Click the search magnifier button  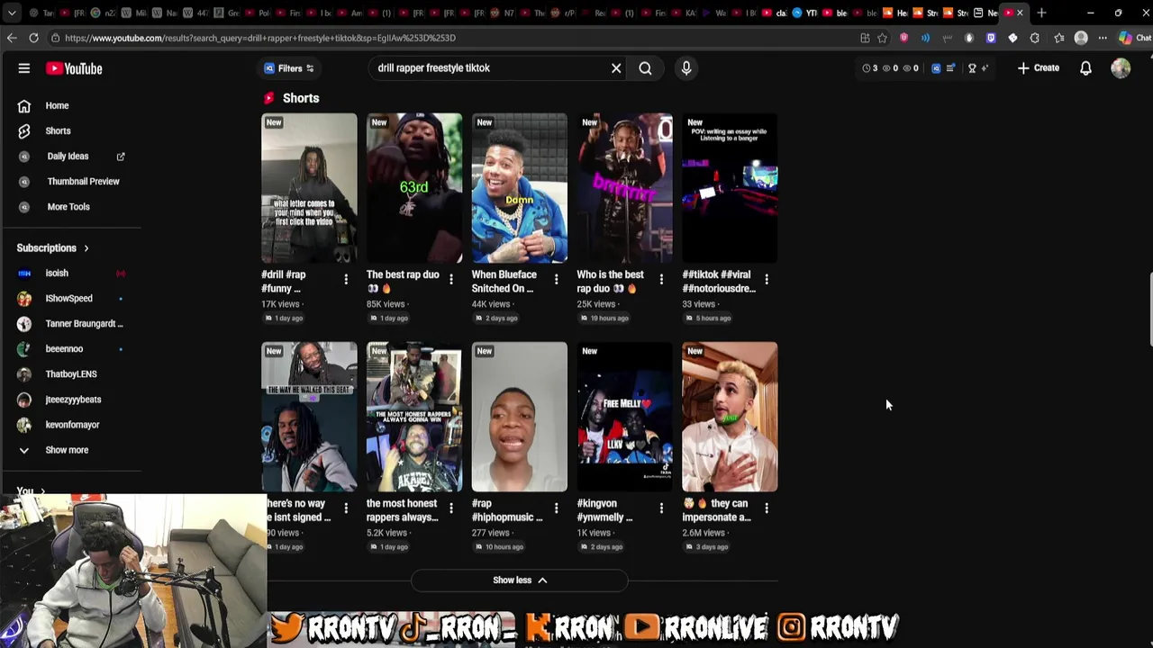tap(645, 68)
